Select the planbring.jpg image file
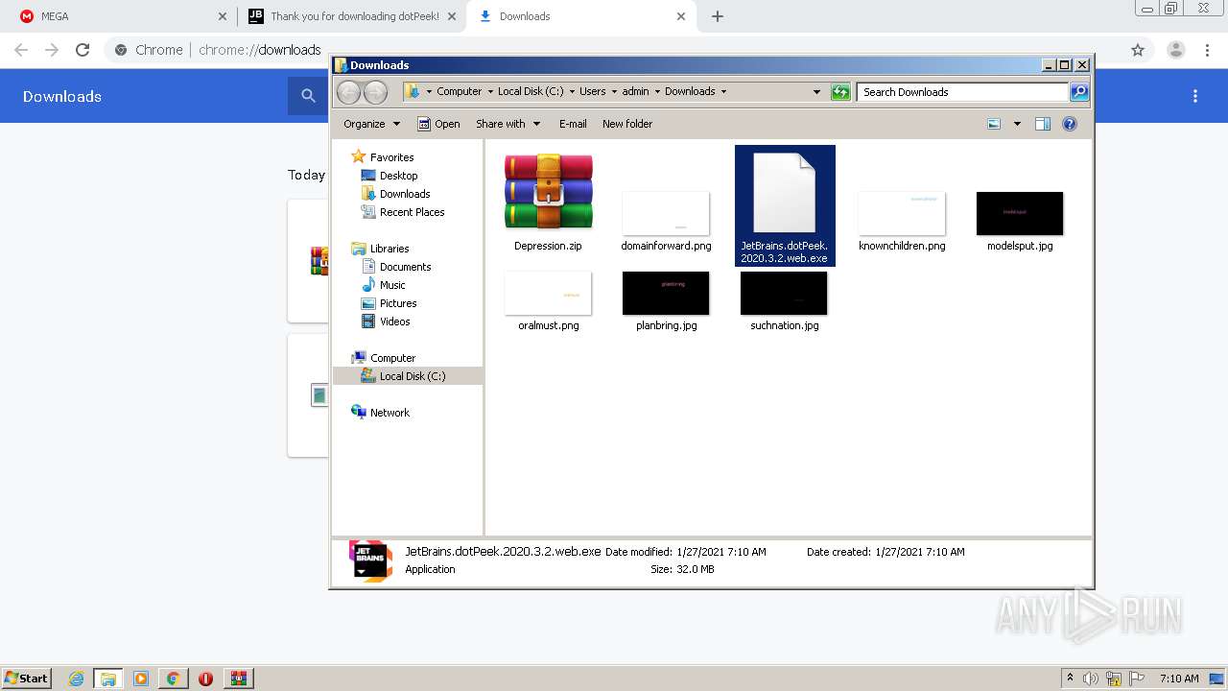Viewport: 1228px width, 691px height. click(666, 301)
